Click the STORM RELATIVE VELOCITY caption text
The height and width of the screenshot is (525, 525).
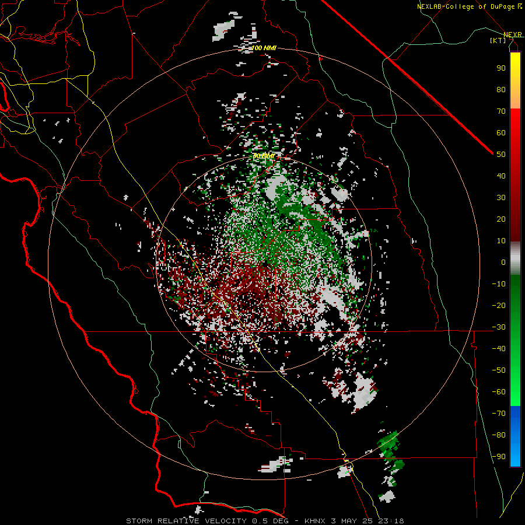(x=186, y=521)
